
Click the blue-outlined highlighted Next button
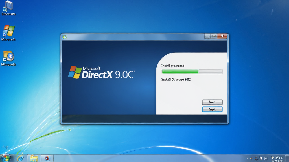click(x=212, y=109)
